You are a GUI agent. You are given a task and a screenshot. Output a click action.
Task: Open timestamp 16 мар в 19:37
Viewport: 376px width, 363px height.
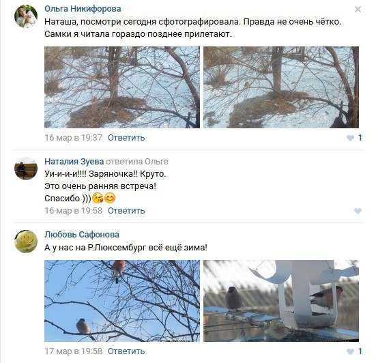(x=74, y=138)
